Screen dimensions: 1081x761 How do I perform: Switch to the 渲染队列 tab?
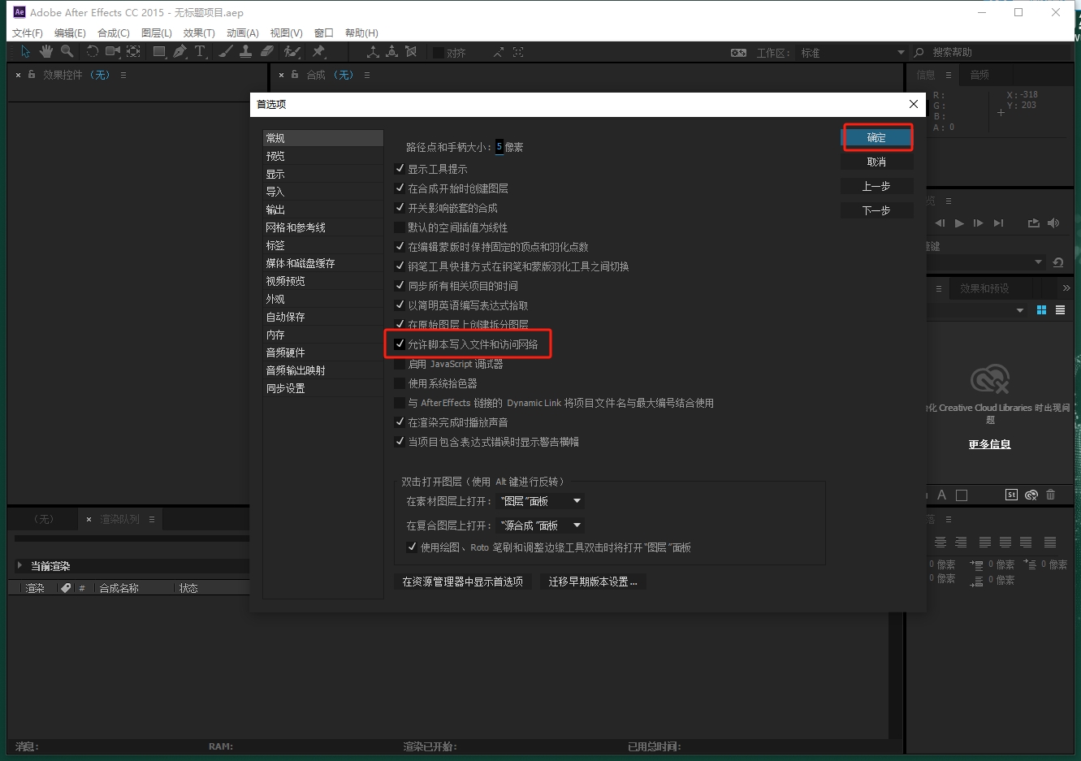pos(119,519)
